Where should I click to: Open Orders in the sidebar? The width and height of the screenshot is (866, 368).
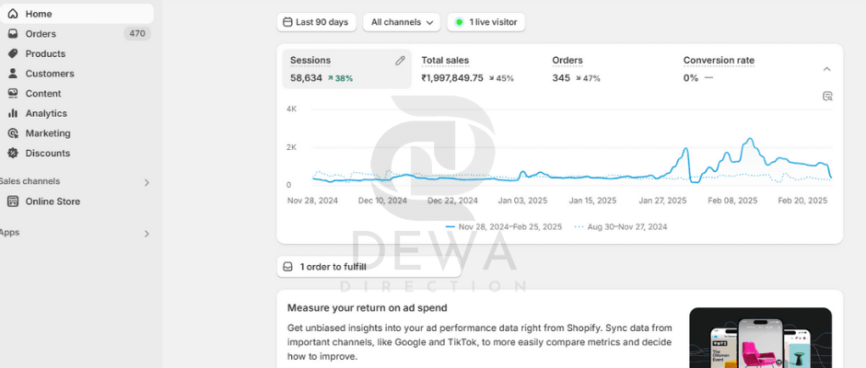[41, 34]
